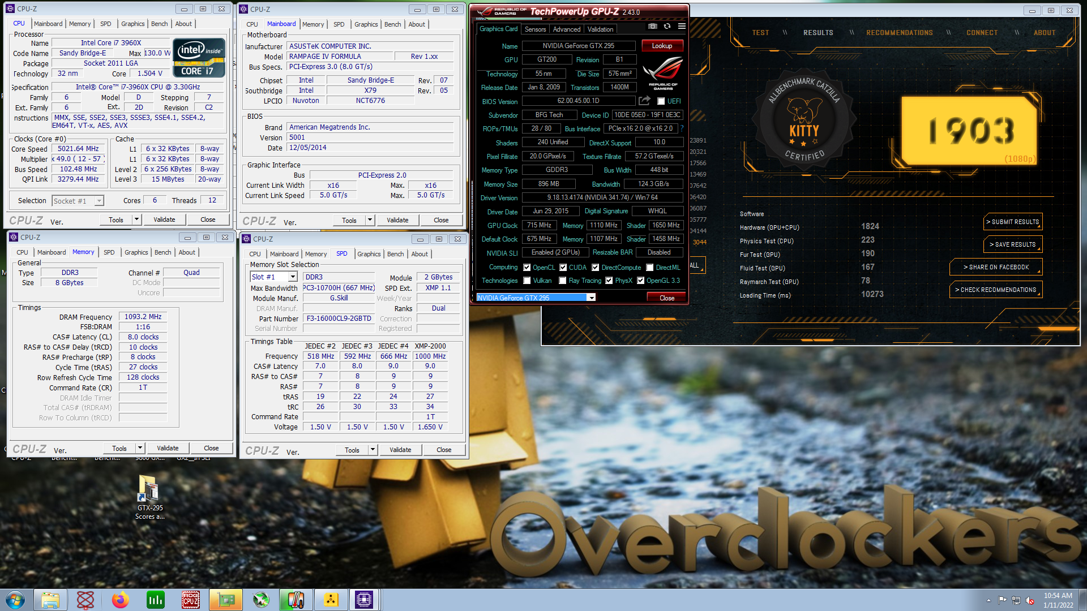Open Windows Explorer from the taskbar
Viewport: 1087px width, 611px height.
50,600
